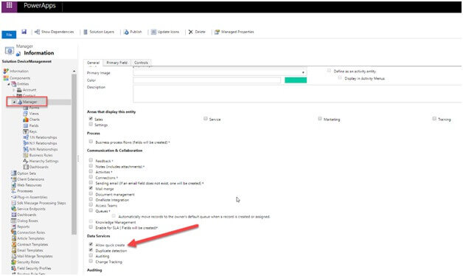
Task: Click the Charts icon in Manager tree
Action: point(25,120)
